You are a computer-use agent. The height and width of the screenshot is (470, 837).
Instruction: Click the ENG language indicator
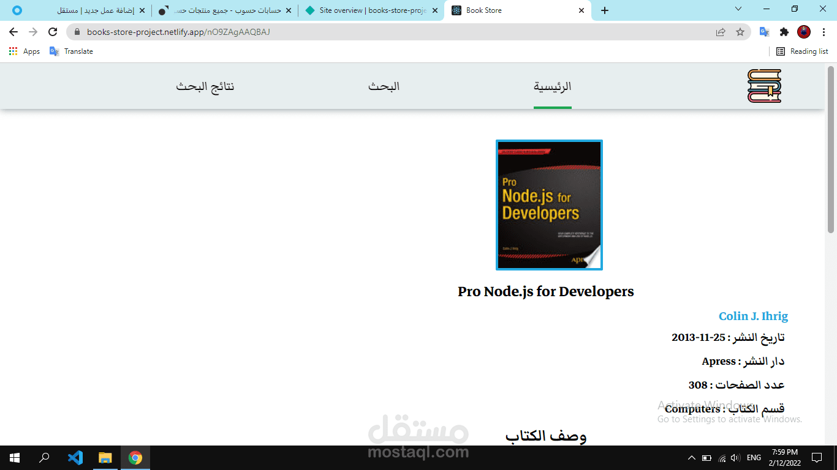(754, 458)
